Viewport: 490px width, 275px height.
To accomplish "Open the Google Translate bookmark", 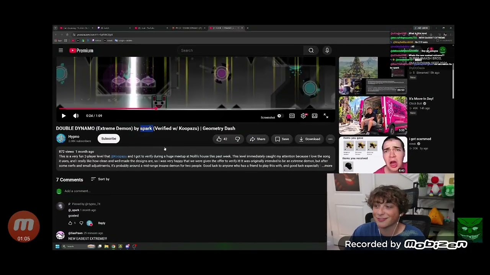I will (124, 40).
